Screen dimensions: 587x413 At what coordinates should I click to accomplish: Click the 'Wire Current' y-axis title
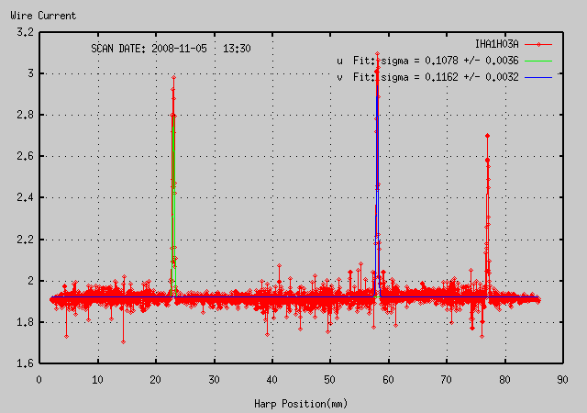coord(43,16)
